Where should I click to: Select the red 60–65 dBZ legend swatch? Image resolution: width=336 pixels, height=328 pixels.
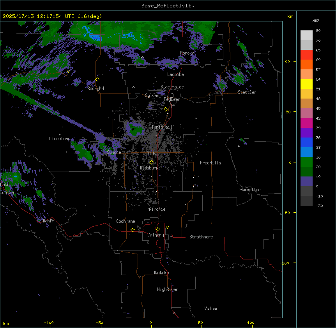click(306, 55)
